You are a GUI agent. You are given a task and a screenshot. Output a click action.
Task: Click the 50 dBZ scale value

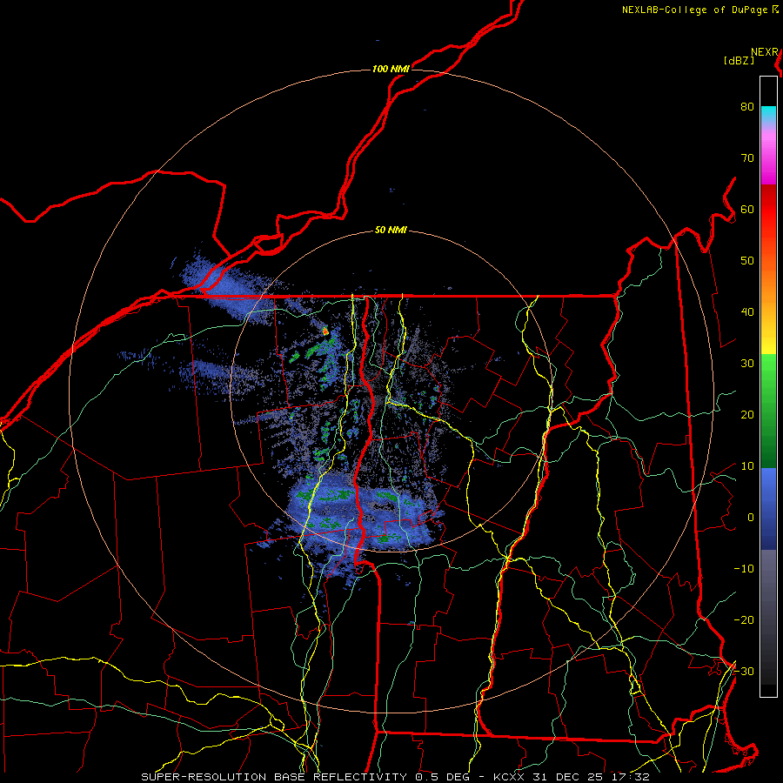click(747, 261)
